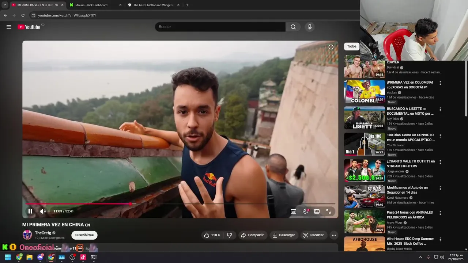Open the Windows Start menu

click(x=8, y=257)
